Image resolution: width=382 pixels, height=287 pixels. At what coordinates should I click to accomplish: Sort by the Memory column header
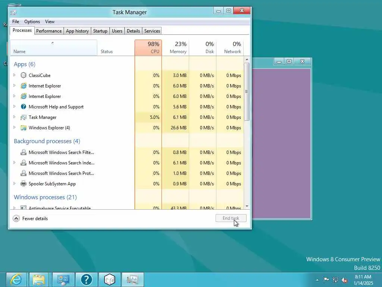point(175,47)
